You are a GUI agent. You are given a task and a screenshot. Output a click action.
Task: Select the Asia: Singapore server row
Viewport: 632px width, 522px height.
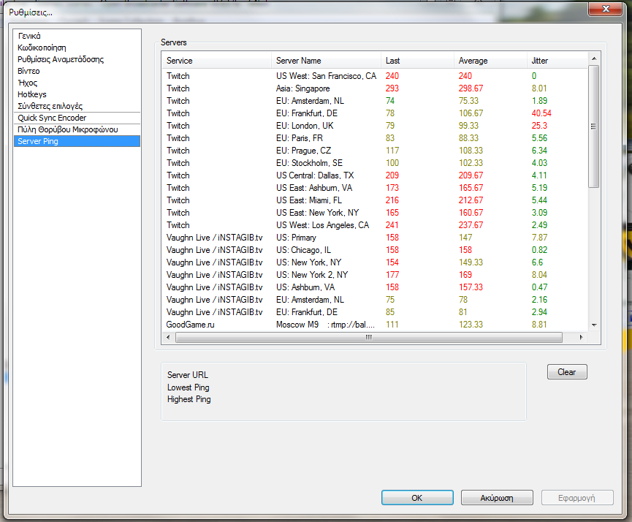tap(375, 88)
